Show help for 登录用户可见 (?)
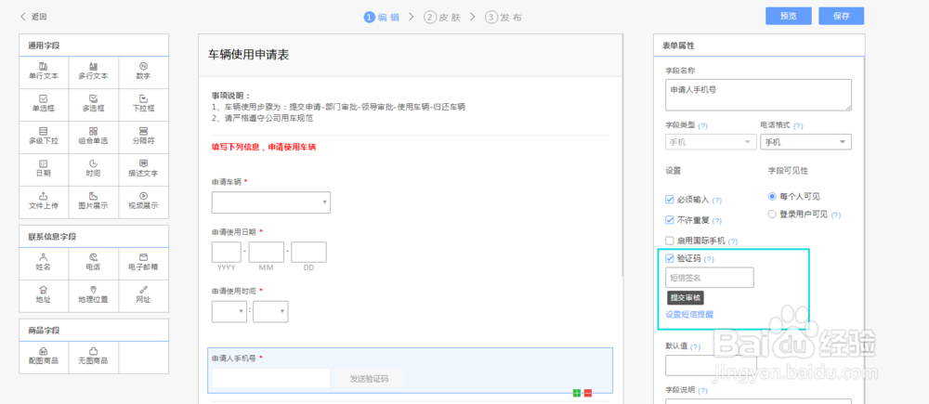 click(836, 215)
